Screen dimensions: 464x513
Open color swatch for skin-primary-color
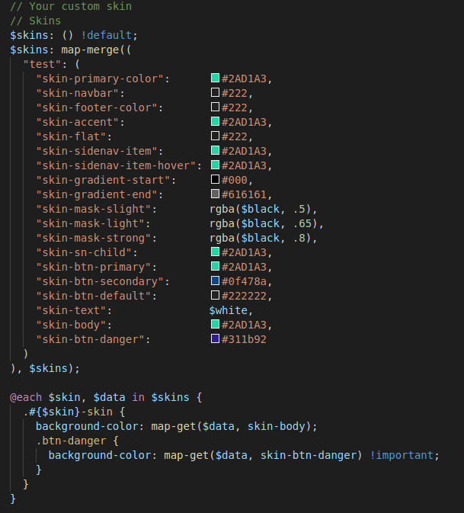click(x=215, y=78)
